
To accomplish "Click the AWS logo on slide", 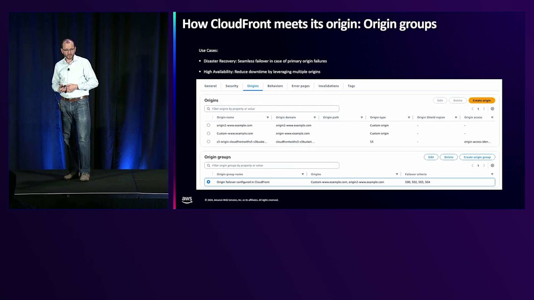I will [x=187, y=200].
